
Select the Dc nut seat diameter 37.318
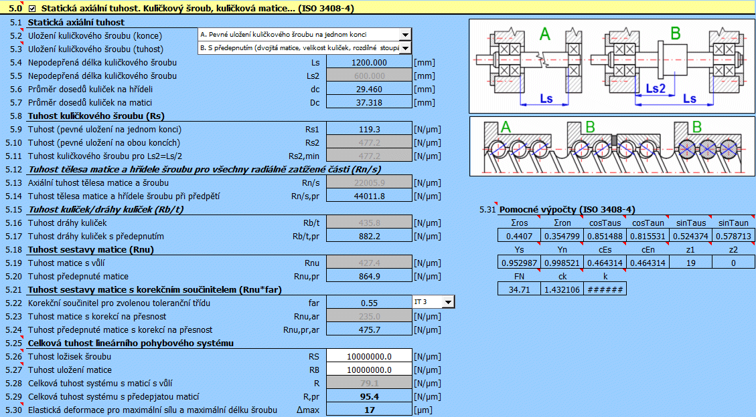[370, 103]
